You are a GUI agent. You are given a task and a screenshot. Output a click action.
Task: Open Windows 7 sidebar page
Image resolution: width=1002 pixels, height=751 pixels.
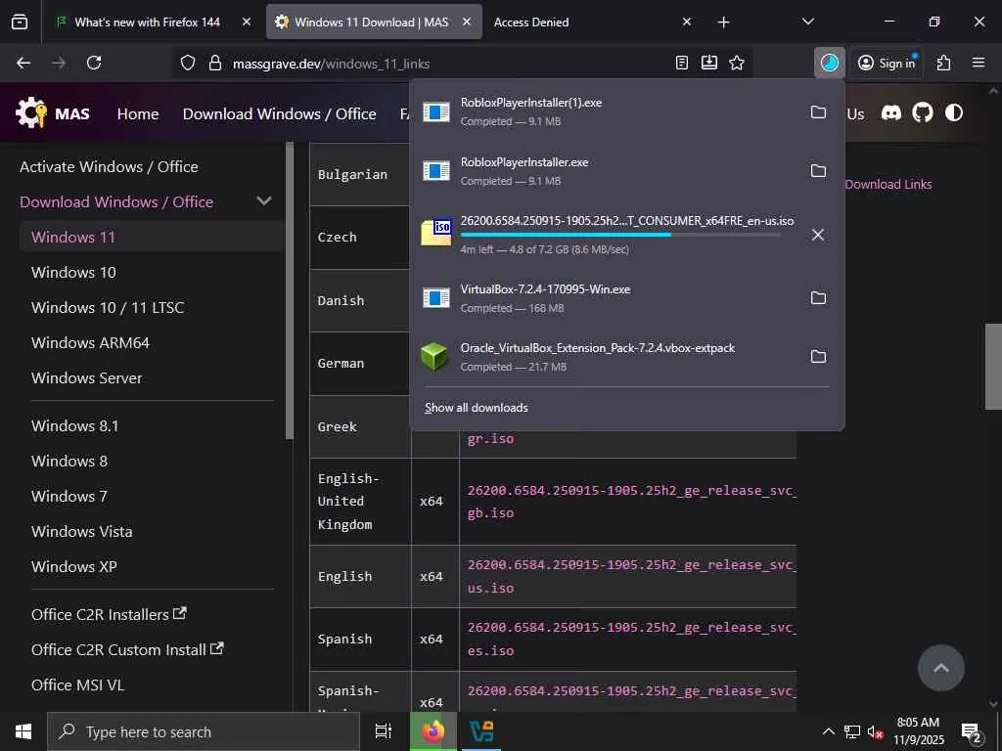[69, 496]
